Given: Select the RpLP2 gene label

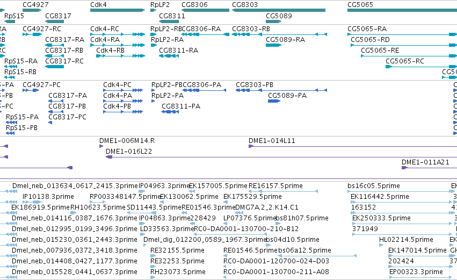Looking at the screenshot, I should click(x=159, y=5).
